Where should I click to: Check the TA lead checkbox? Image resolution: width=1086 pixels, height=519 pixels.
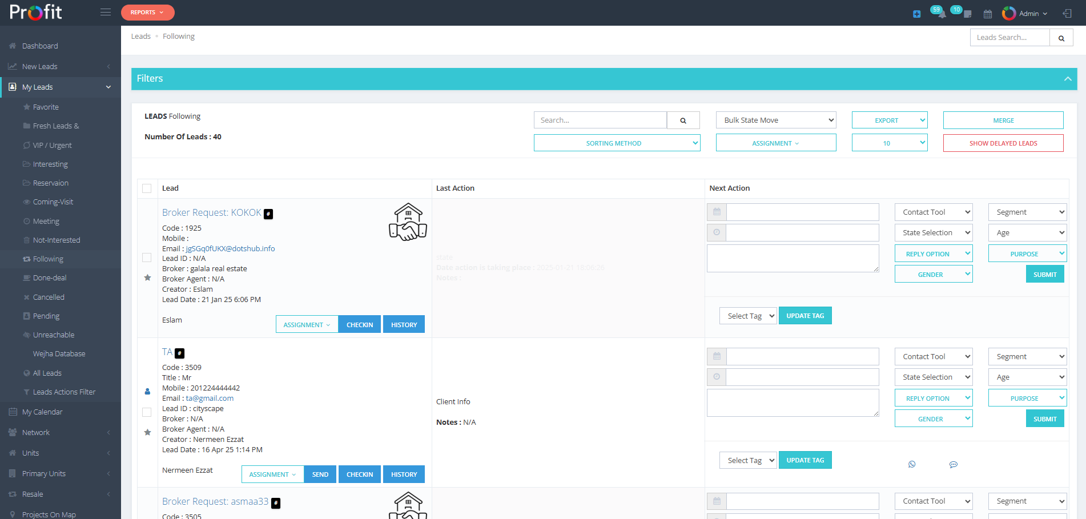(147, 412)
